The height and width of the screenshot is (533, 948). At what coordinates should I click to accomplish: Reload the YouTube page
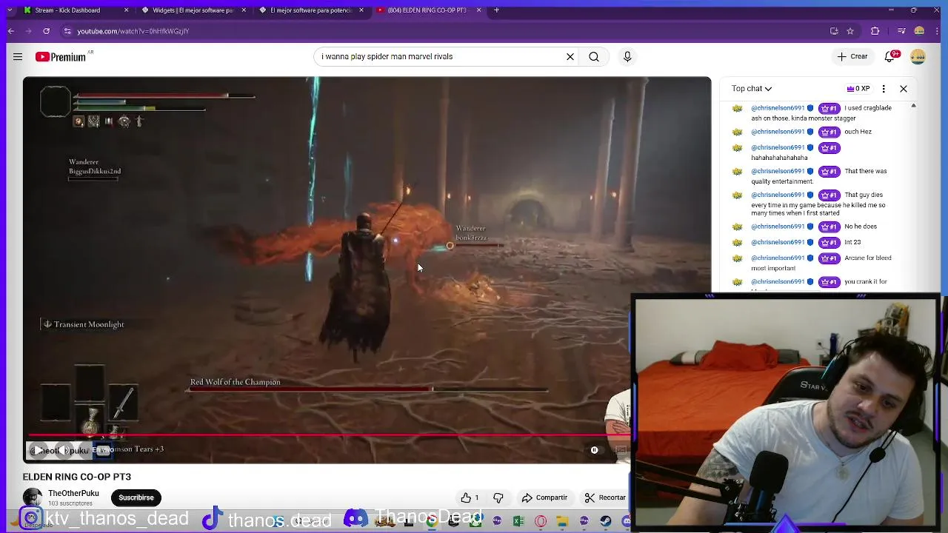[x=46, y=31]
